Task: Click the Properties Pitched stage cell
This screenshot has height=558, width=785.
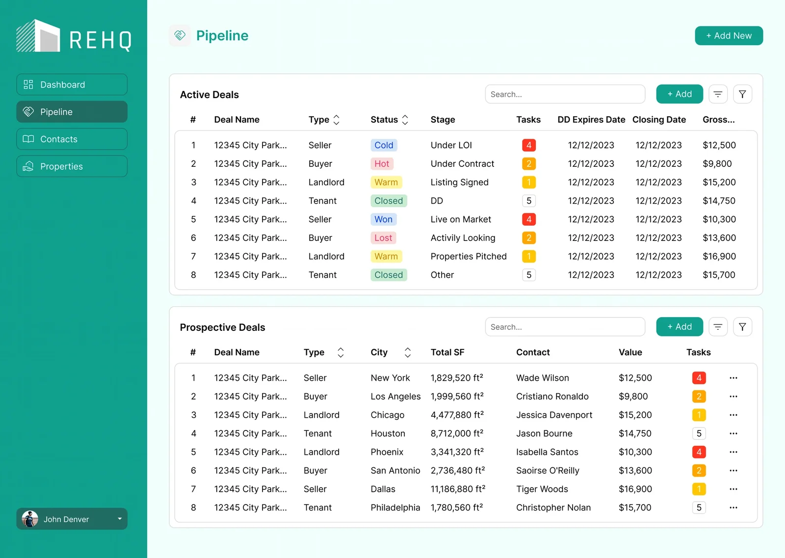Action: click(469, 256)
